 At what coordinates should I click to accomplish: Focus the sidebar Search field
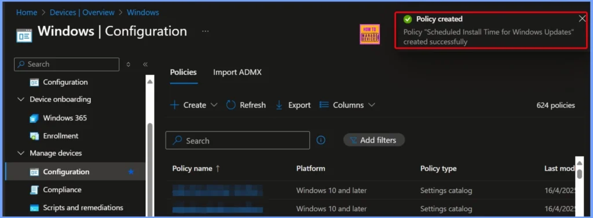click(67, 65)
